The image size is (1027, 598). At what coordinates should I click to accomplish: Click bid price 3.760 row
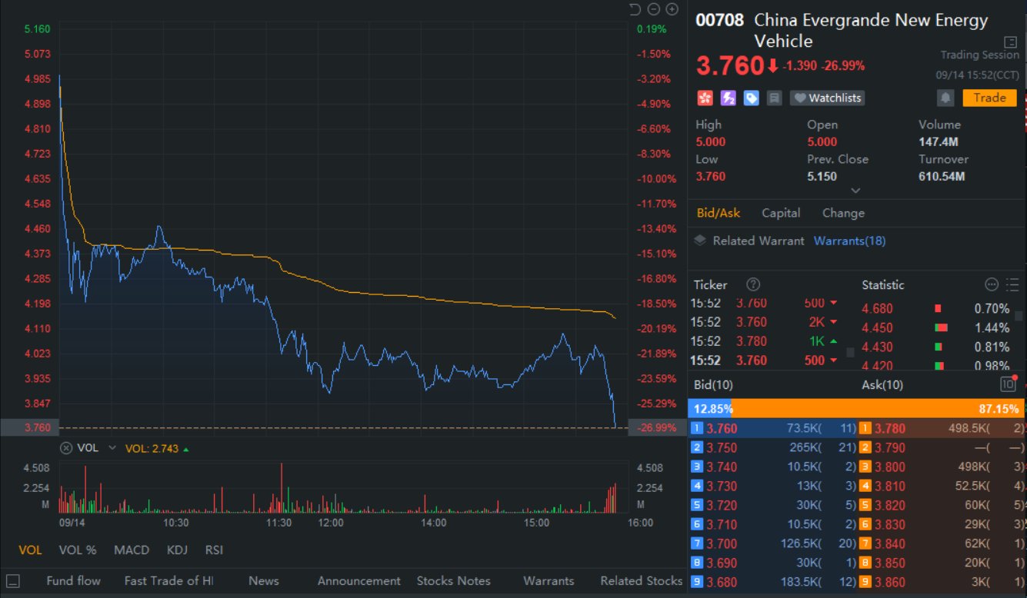point(772,429)
